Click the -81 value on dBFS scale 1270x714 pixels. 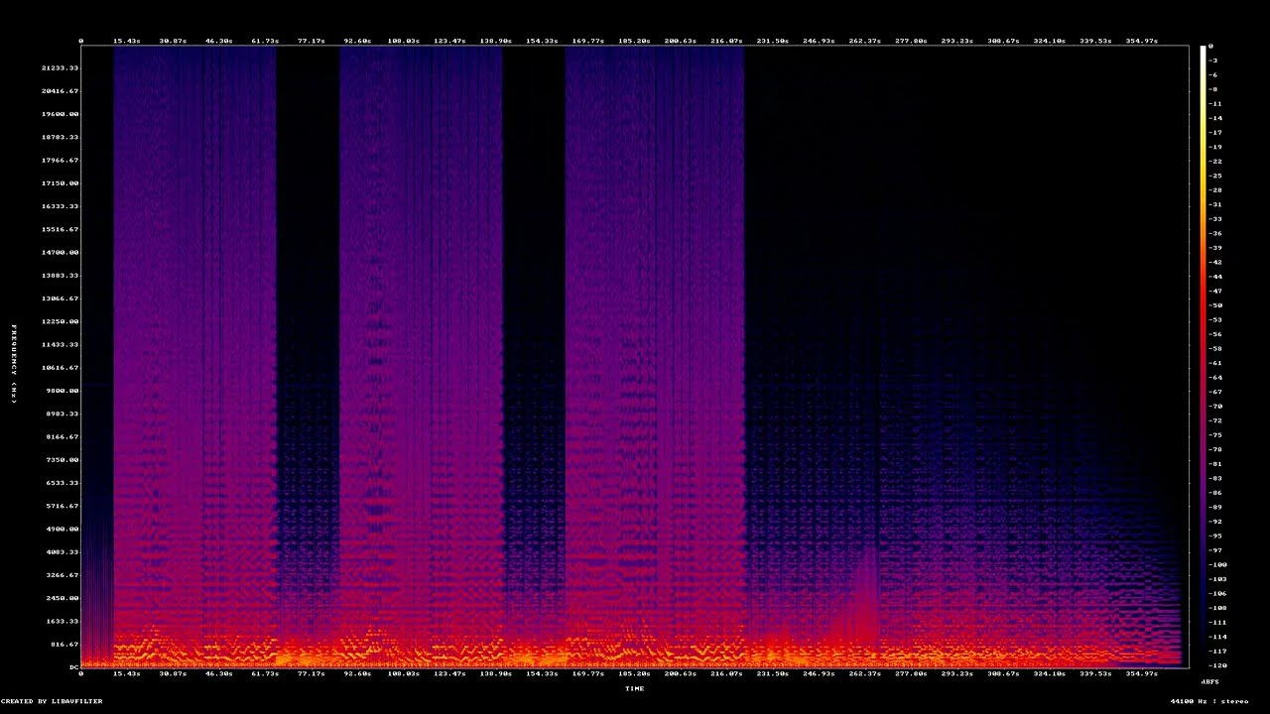[1215, 464]
